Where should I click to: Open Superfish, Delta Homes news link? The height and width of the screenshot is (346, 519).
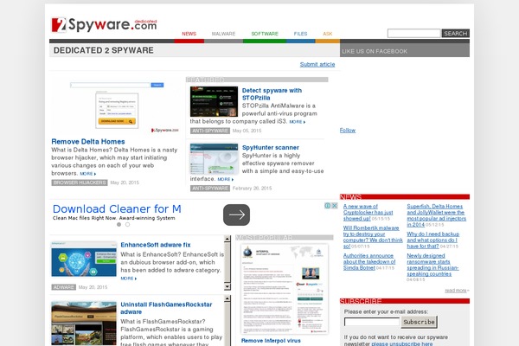(x=436, y=215)
